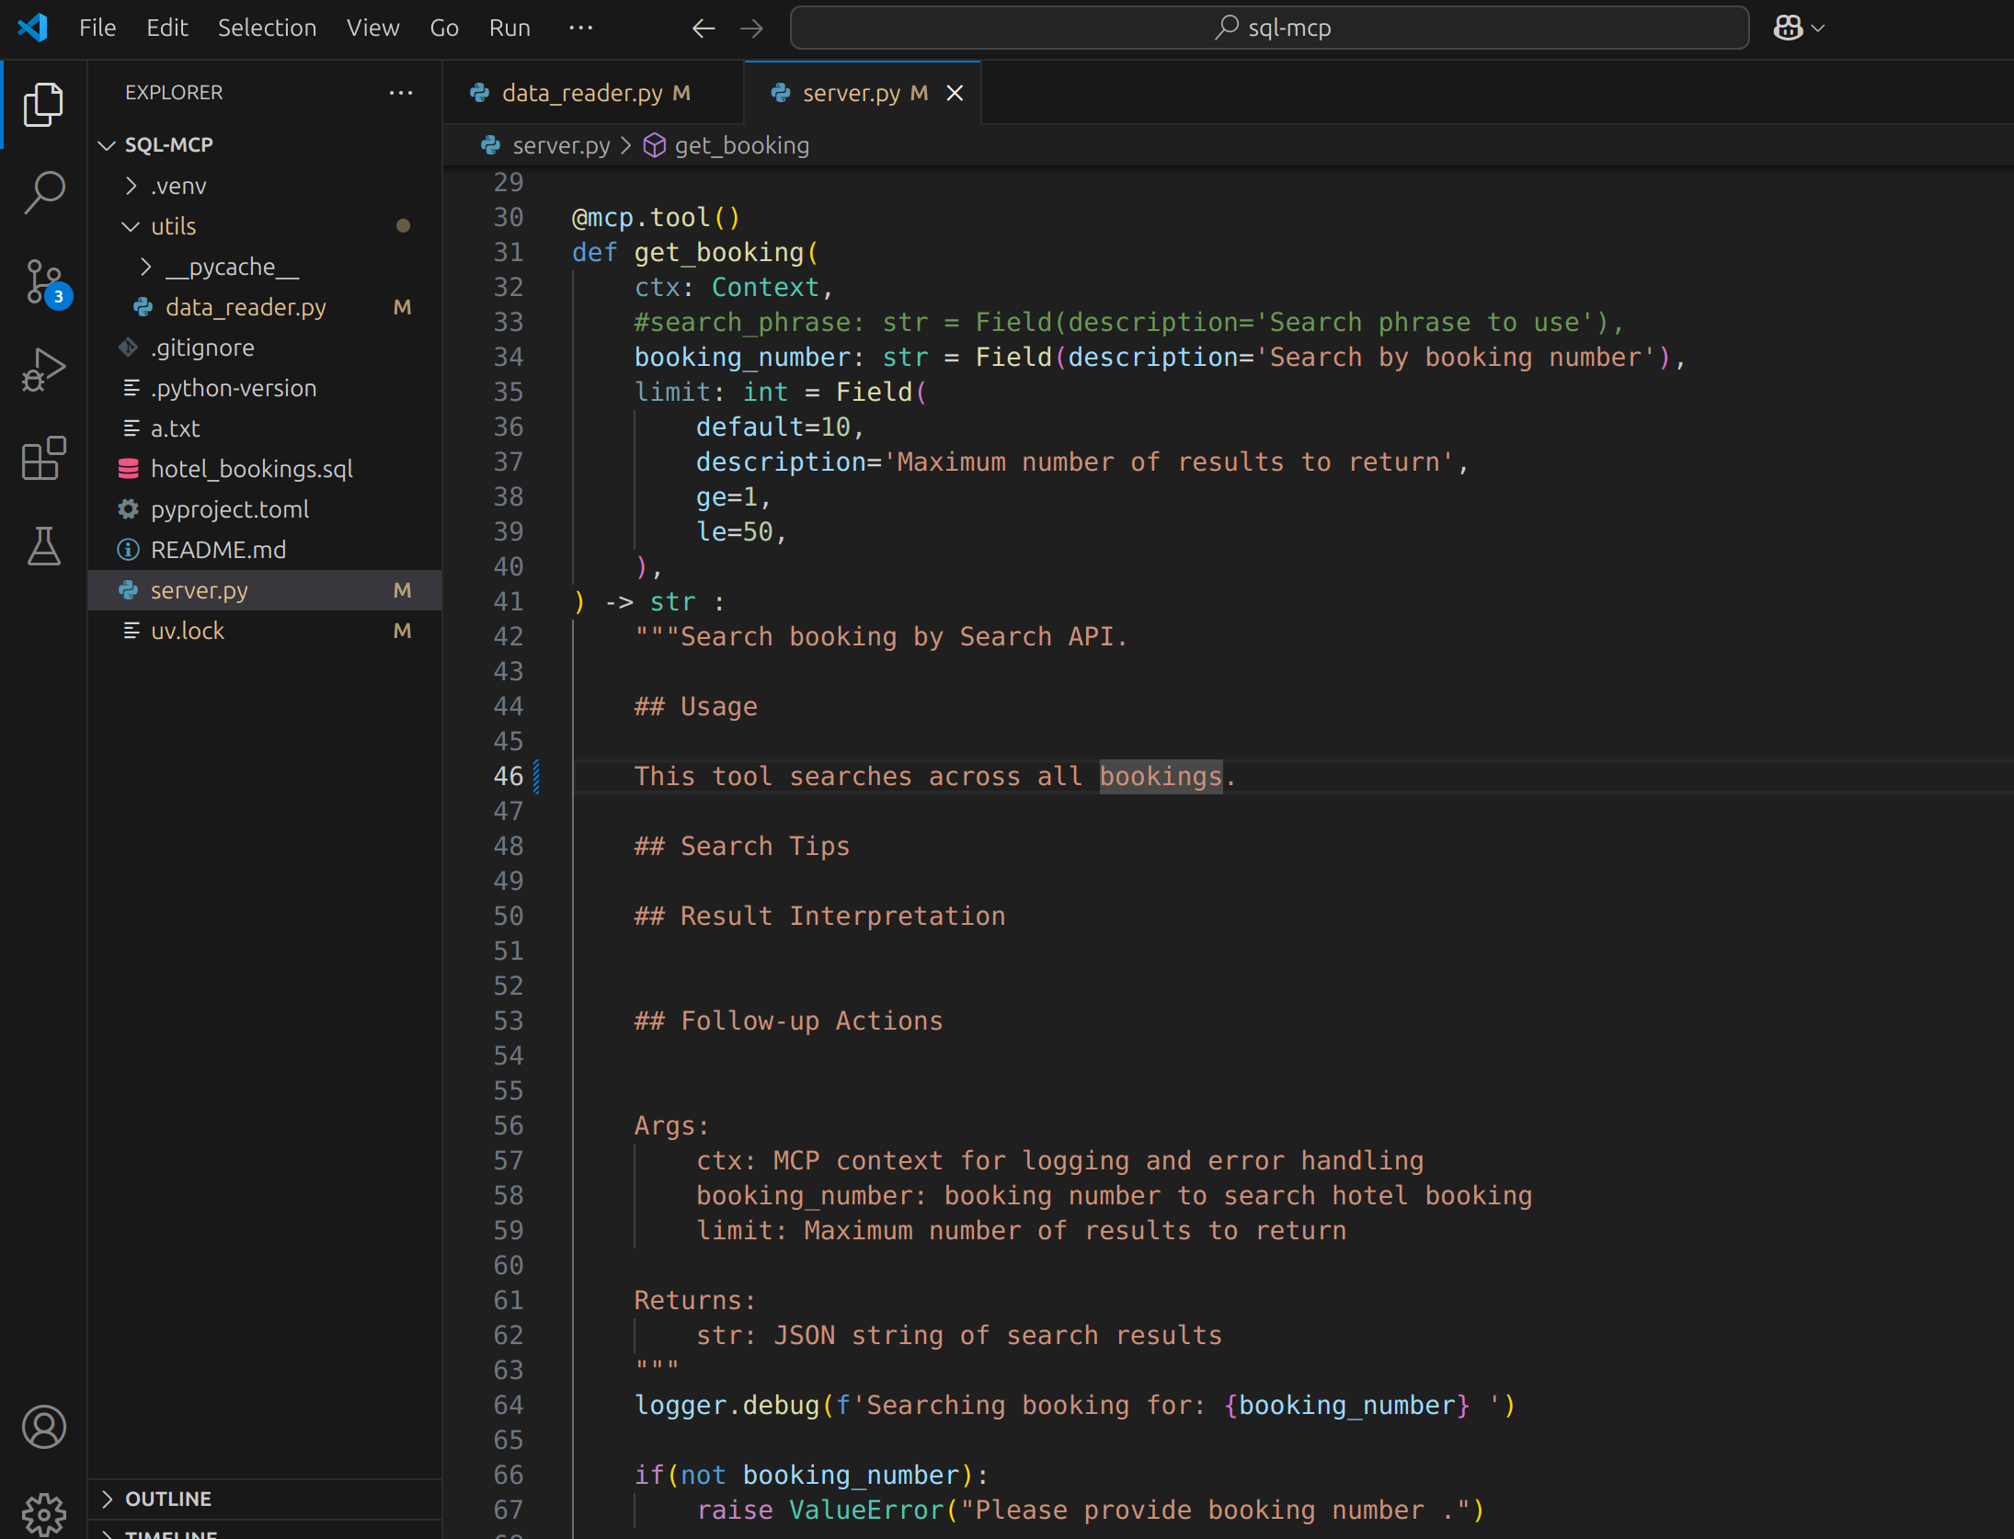The width and height of the screenshot is (2014, 1539).
Task: Open the Explorer view in activity bar
Action: tap(43, 104)
